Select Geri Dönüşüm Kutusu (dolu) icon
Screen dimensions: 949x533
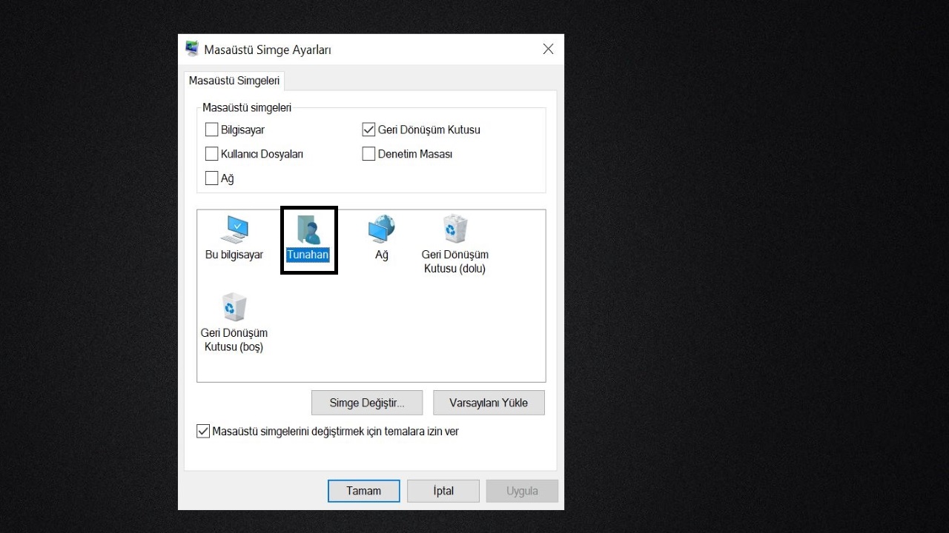(x=454, y=230)
